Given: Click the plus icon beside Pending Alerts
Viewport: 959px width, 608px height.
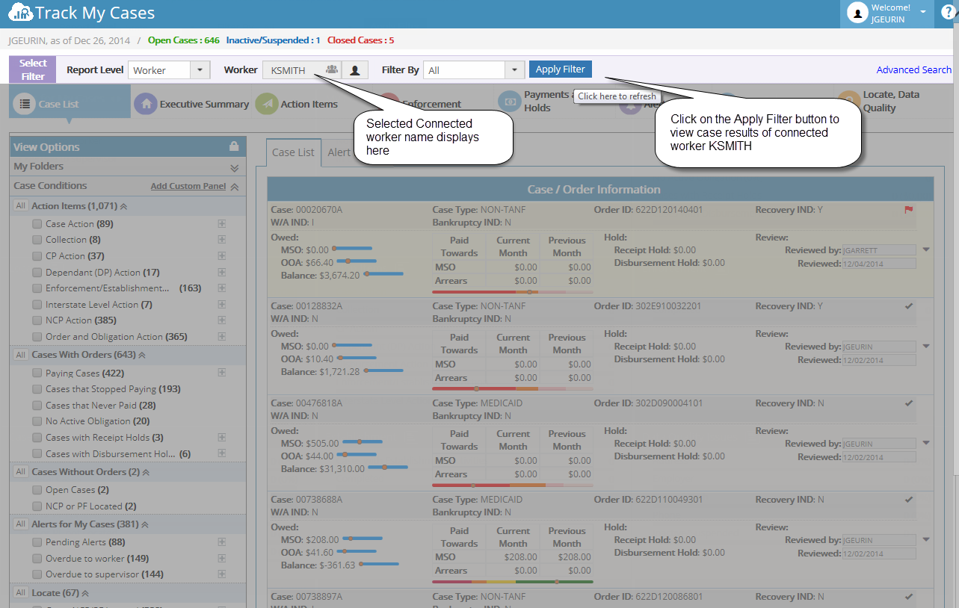Looking at the screenshot, I should coord(221,542).
